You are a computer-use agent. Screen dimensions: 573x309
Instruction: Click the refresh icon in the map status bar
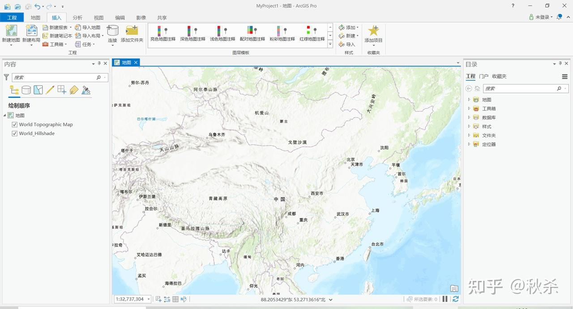pyautogui.click(x=456, y=299)
